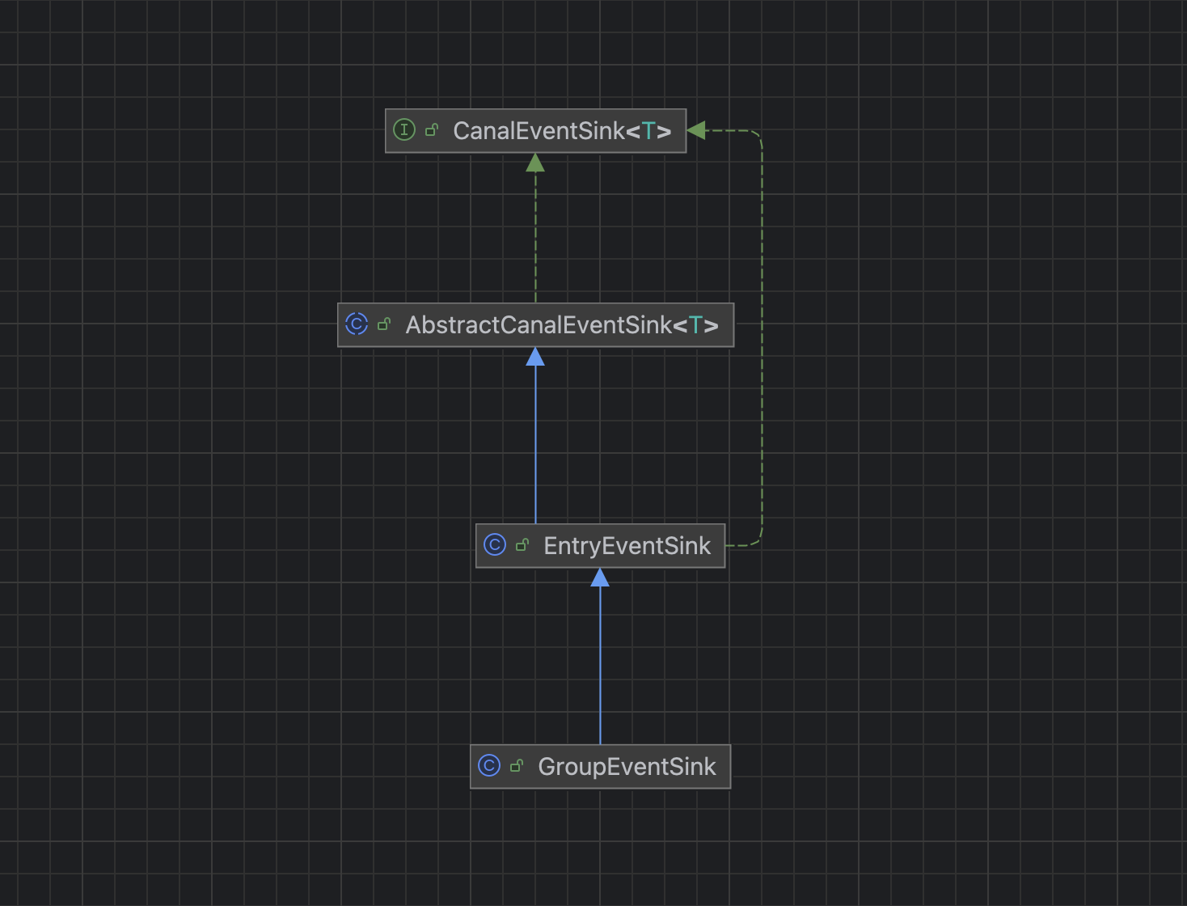This screenshot has width=1187, height=906.
Task: Click the public lock icon on AbstractCanalEventSink
Action: pos(384,324)
